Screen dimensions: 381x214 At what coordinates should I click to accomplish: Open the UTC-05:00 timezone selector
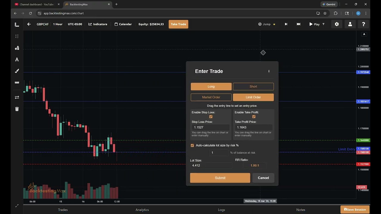(x=75, y=24)
